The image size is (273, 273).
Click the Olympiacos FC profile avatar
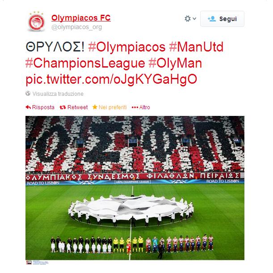36,21
